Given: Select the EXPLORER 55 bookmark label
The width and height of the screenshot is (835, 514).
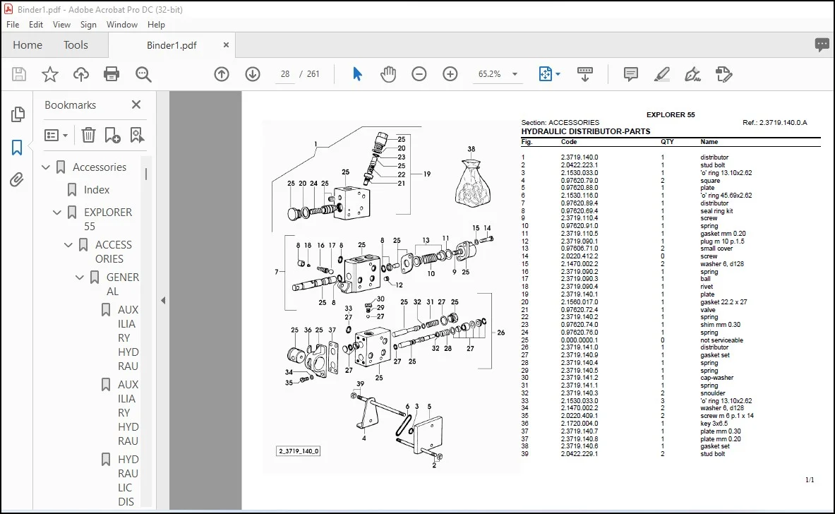Looking at the screenshot, I should point(107,219).
